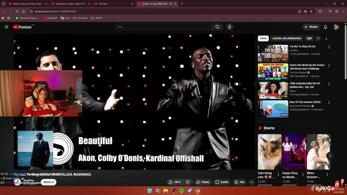Open Spotify from the taskbar

pyautogui.click(x=182, y=191)
